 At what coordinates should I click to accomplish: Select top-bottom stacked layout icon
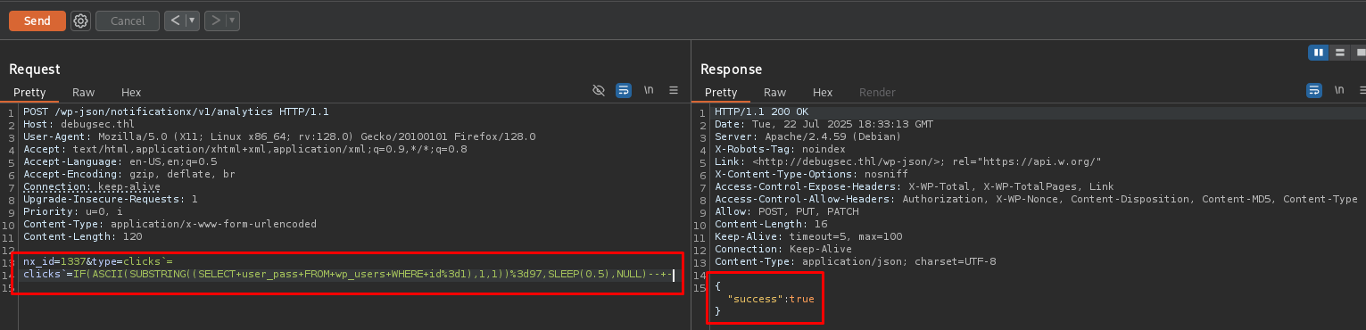tap(1339, 53)
